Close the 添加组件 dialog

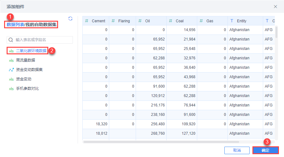coord(275,6)
